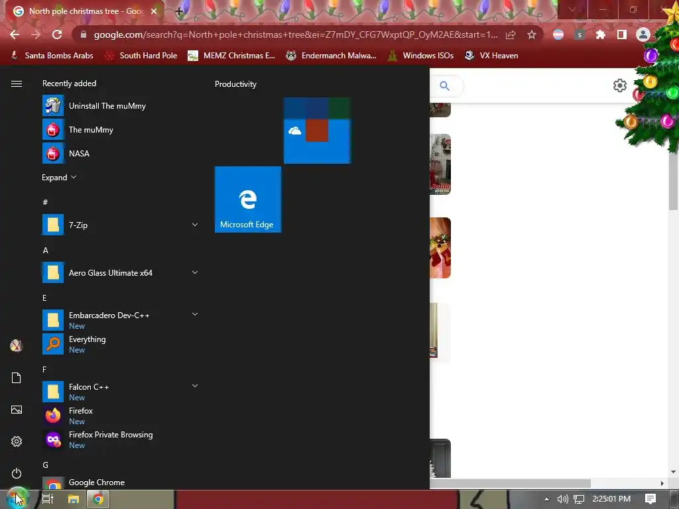
Task: Bookmark this tab with the star icon
Action: (532, 34)
